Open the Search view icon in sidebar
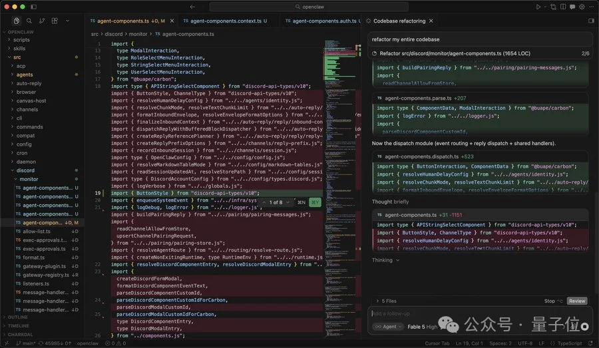Image resolution: width=599 pixels, height=348 pixels. pyautogui.click(x=29, y=21)
